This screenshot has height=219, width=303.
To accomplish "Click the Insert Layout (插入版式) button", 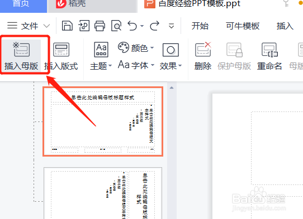I will point(61,56).
